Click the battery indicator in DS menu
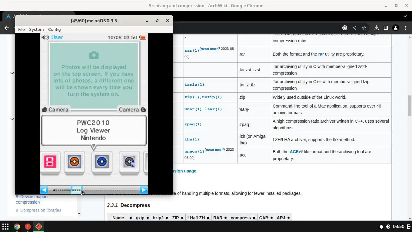 coord(143,37)
